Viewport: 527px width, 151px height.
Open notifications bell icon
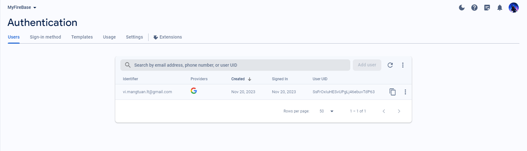(500, 8)
